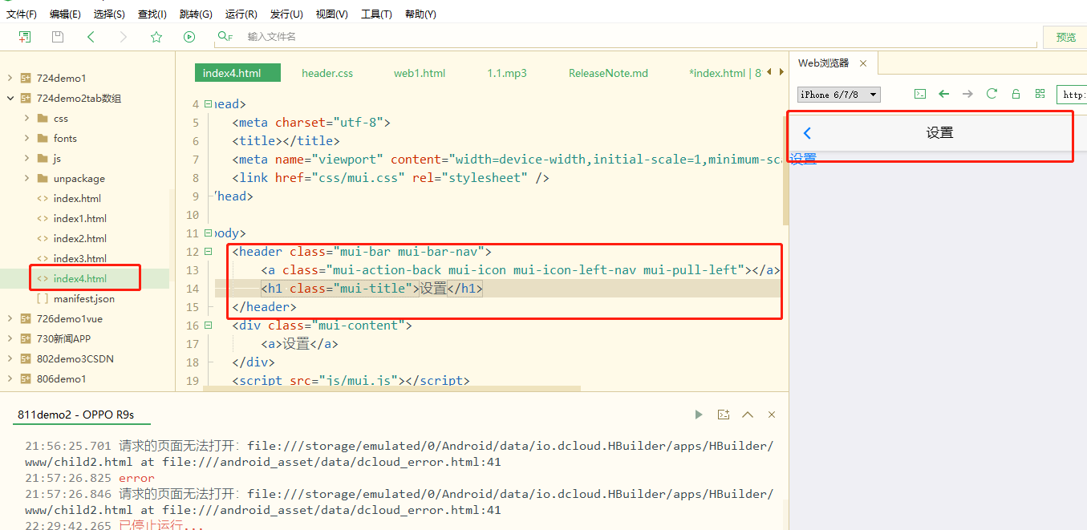Go forward with the toolbar right arrow
Viewport: 1087px width, 530px height.
(x=123, y=37)
